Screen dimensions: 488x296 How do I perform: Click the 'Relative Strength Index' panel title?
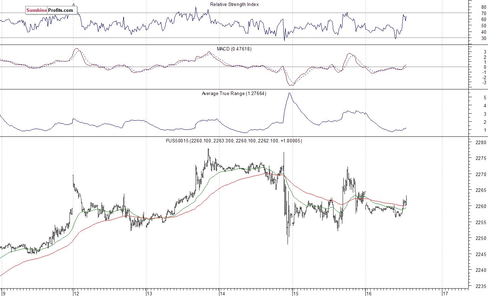point(235,4)
